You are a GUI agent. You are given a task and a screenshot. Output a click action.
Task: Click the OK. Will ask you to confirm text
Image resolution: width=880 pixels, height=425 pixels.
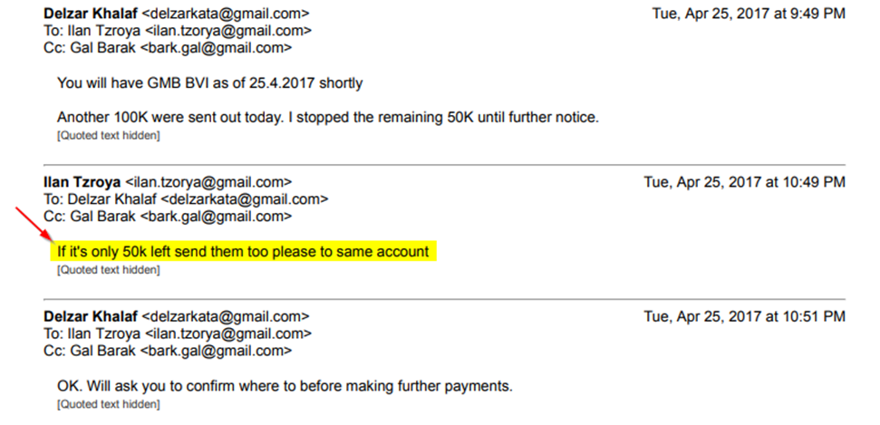[285, 386]
